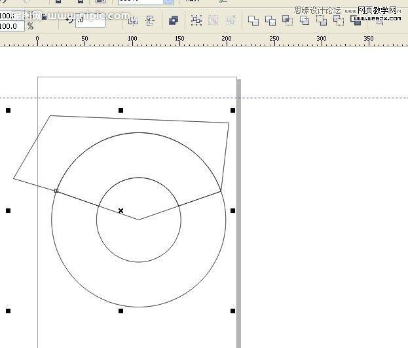Click the bottom-right selection handle
The width and height of the screenshot is (408, 348).
pyautogui.click(x=233, y=311)
